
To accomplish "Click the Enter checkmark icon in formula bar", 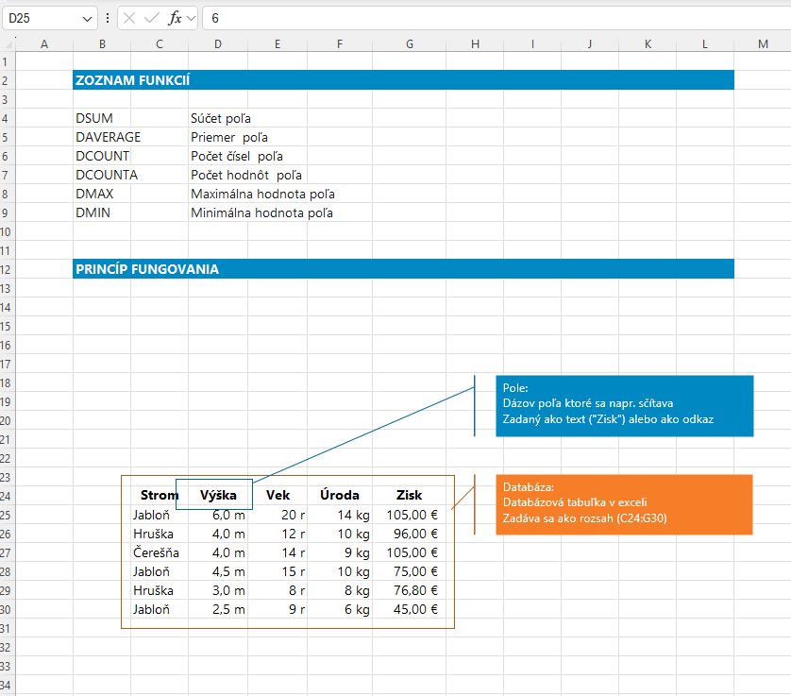I will click(152, 18).
